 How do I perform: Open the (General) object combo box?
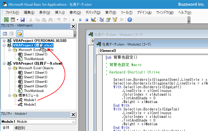tap(153, 51)
